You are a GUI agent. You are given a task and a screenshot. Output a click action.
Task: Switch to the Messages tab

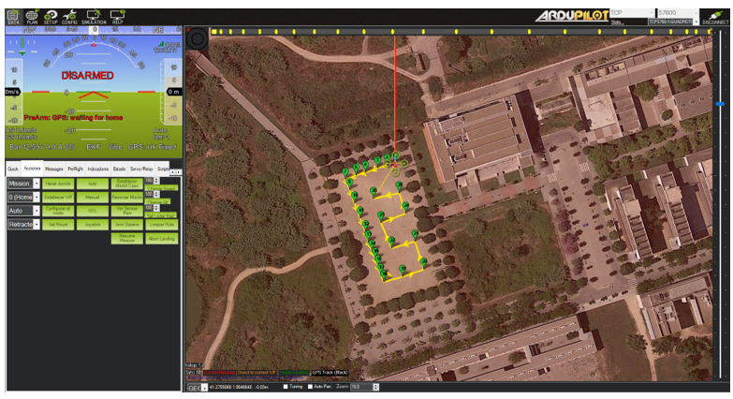(54, 169)
